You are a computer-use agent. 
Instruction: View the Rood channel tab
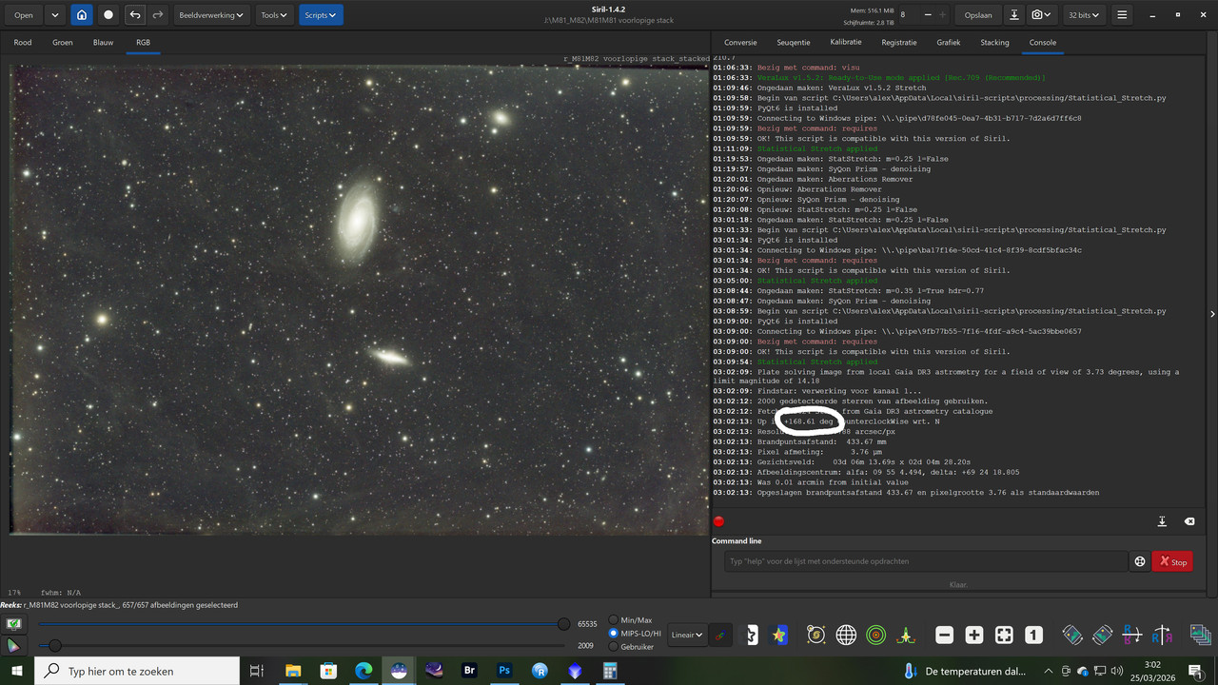point(22,42)
